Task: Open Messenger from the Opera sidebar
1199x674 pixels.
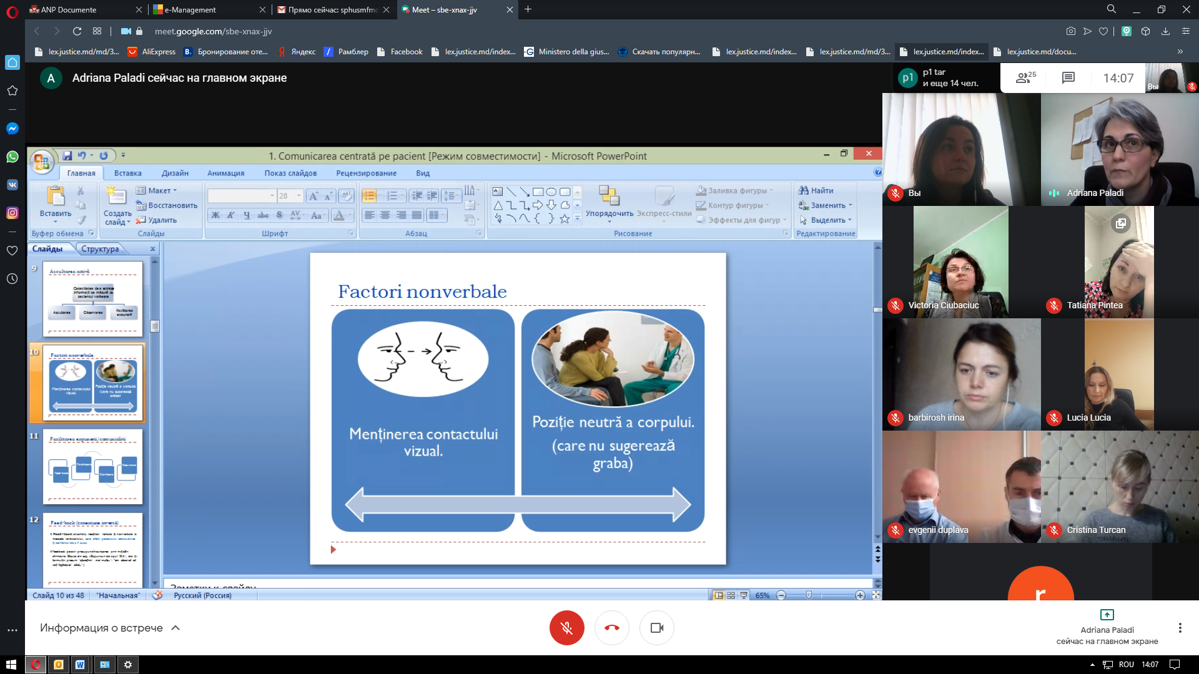Action: point(12,129)
